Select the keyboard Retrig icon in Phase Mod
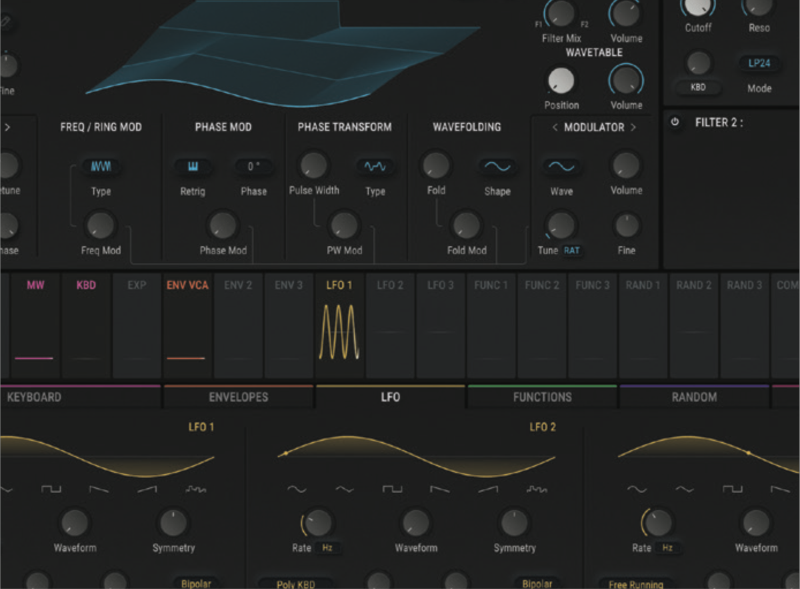 (193, 166)
